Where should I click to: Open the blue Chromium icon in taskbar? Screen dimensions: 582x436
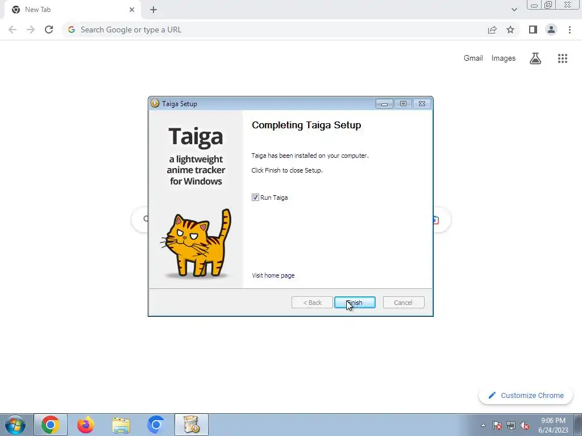click(x=156, y=425)
